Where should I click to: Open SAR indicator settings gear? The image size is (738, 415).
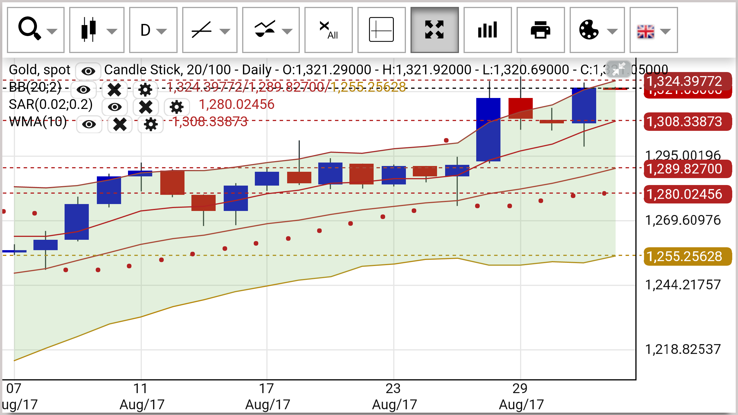pyautogui.click(x=177, y=107)
